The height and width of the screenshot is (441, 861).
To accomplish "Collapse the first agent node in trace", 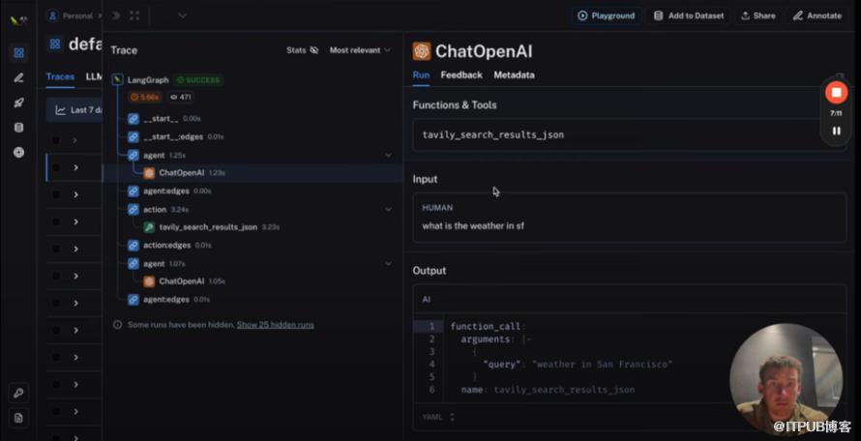I will coord(388,155).
